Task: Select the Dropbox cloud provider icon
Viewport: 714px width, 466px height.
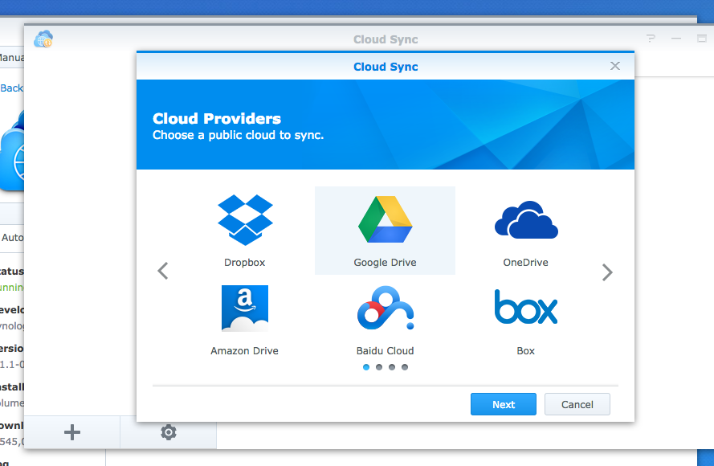Action: pyautogui.click(x=245, y=220)
